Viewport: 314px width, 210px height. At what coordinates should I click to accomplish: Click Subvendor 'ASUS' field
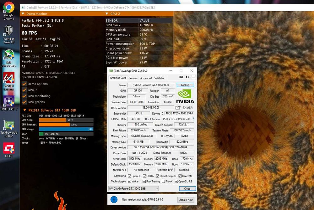tap(138, 113)
